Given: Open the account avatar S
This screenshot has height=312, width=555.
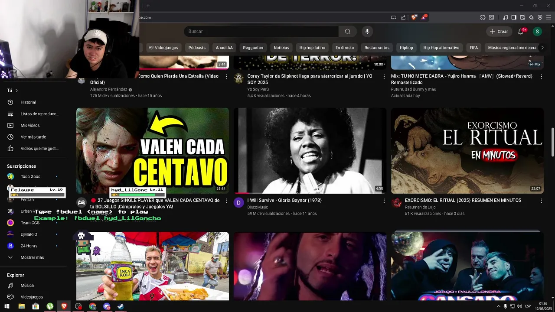Looking at the screenshot, I should 537,32.
